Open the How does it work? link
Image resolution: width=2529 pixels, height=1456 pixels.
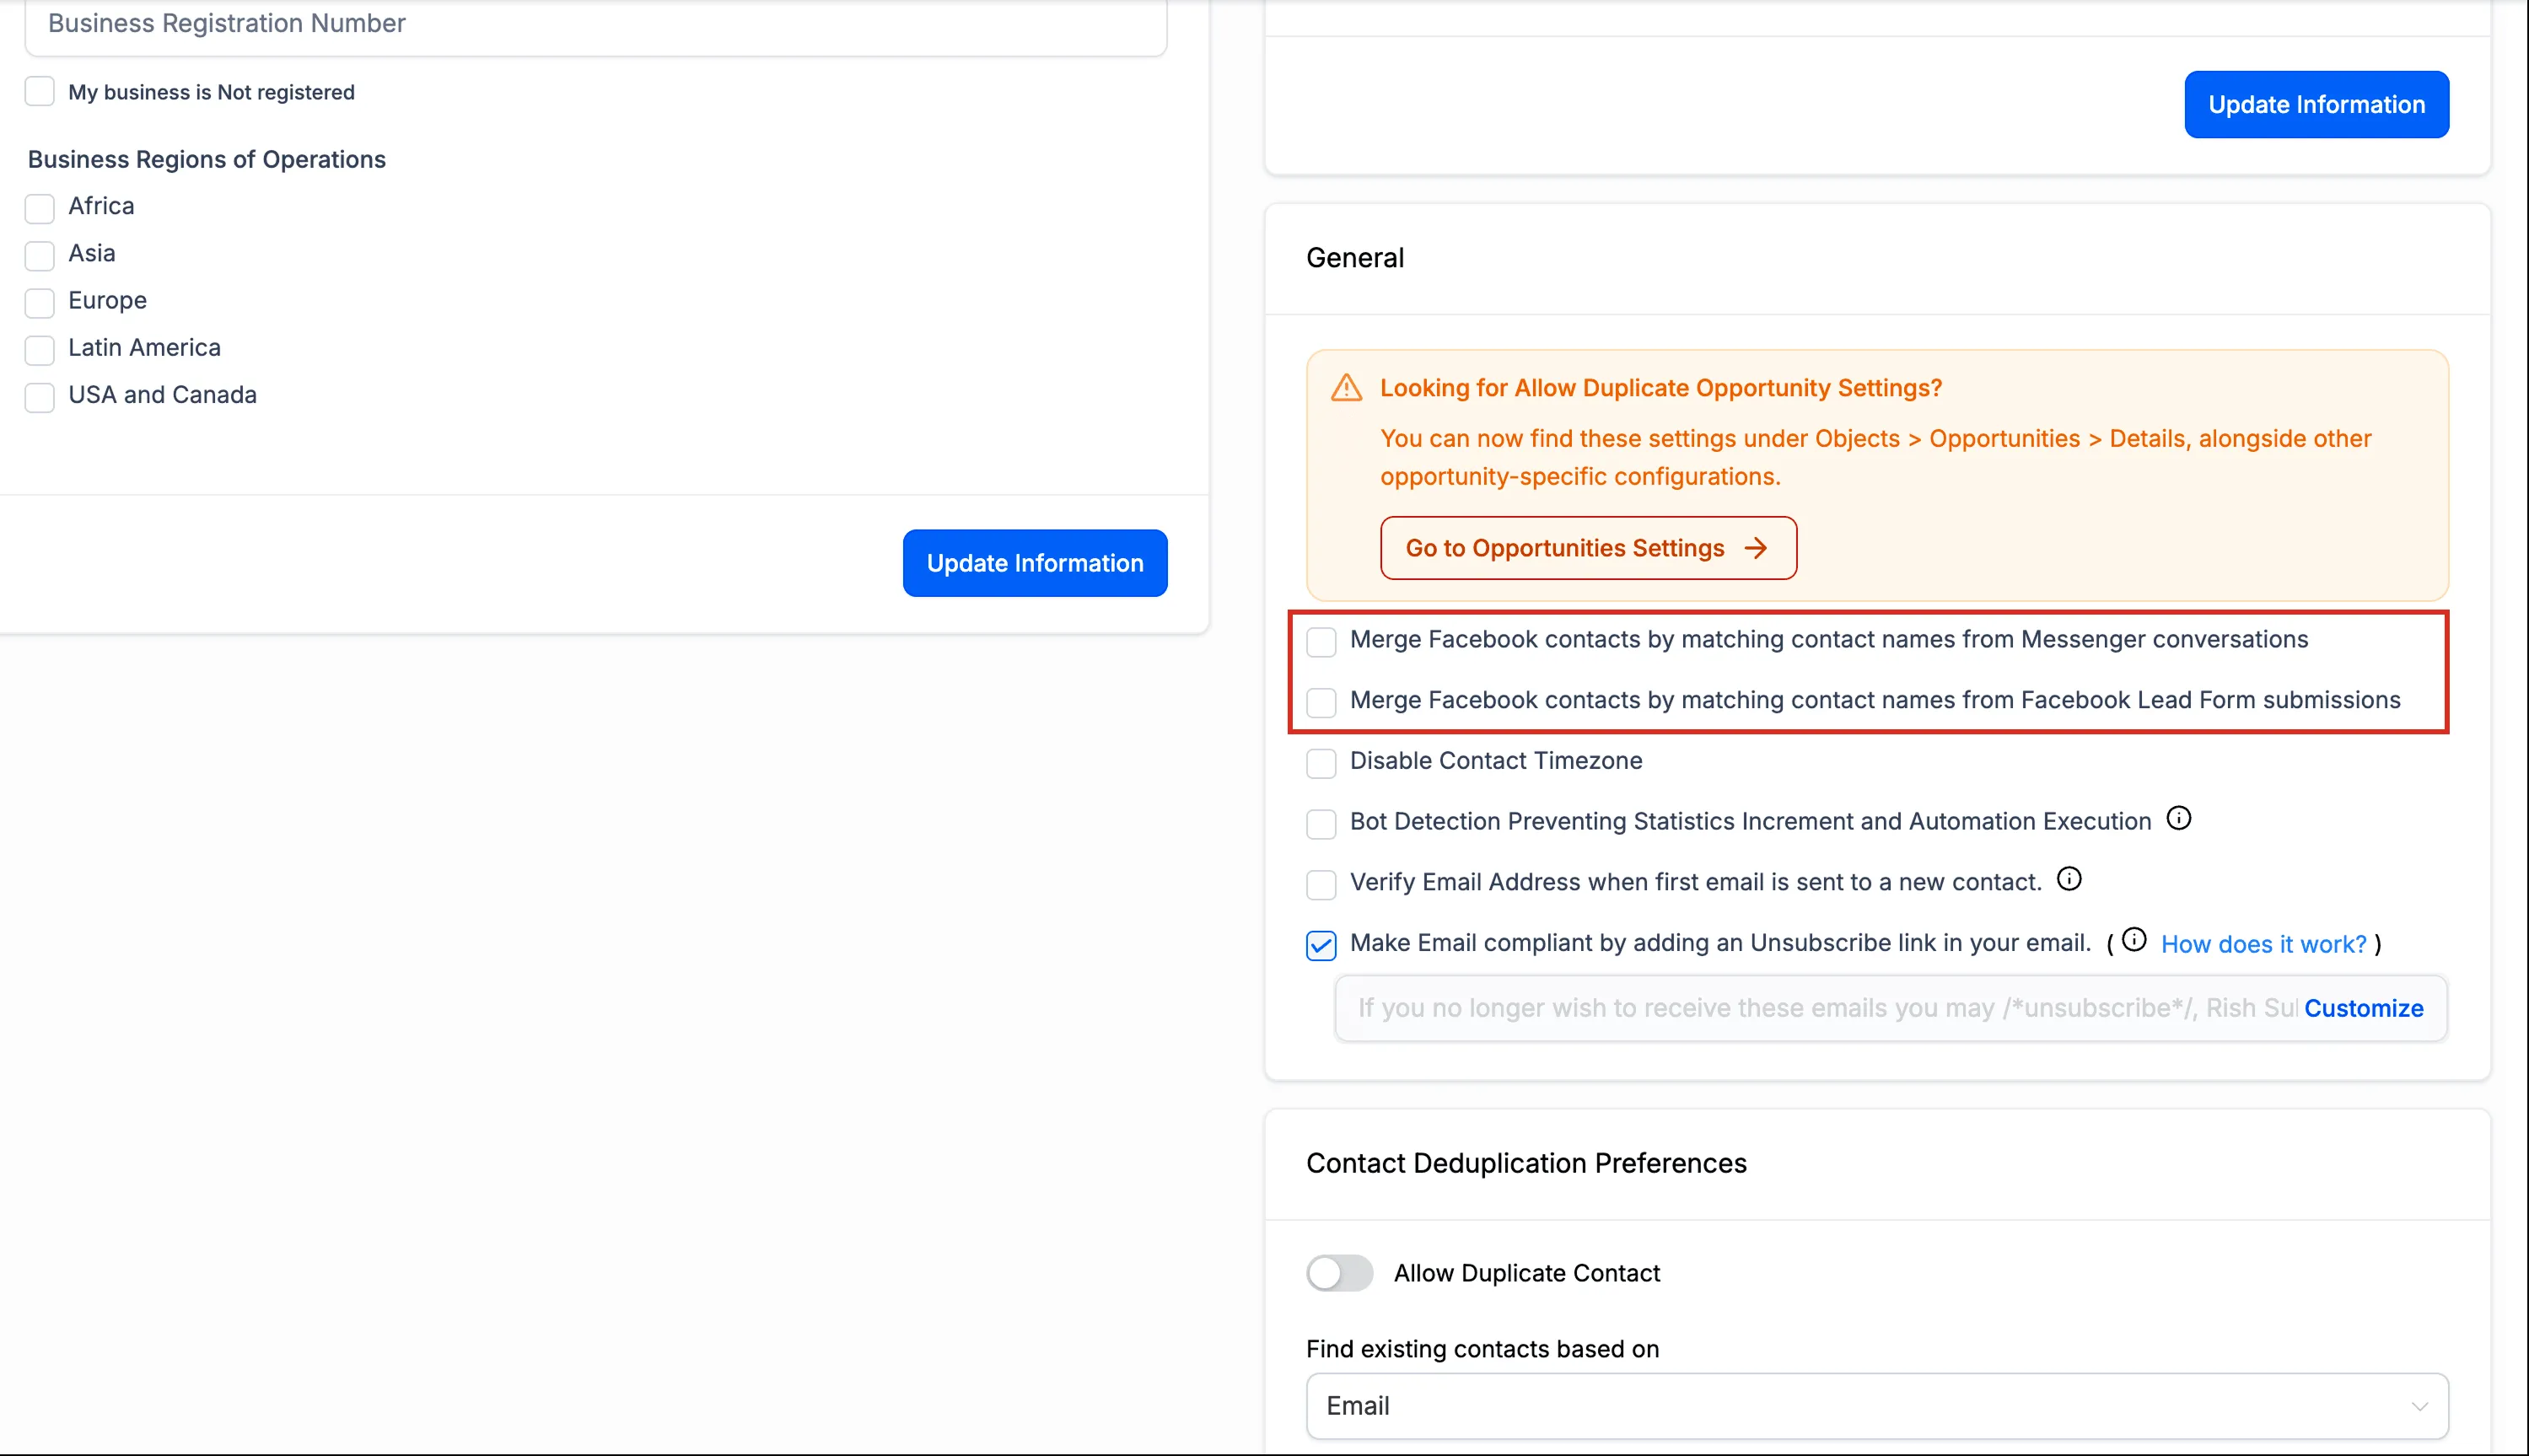point(2263,944)
